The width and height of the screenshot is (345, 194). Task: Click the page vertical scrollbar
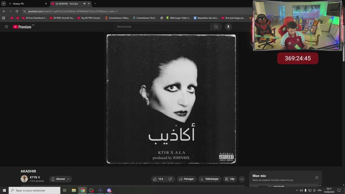(x=343, y=43)
